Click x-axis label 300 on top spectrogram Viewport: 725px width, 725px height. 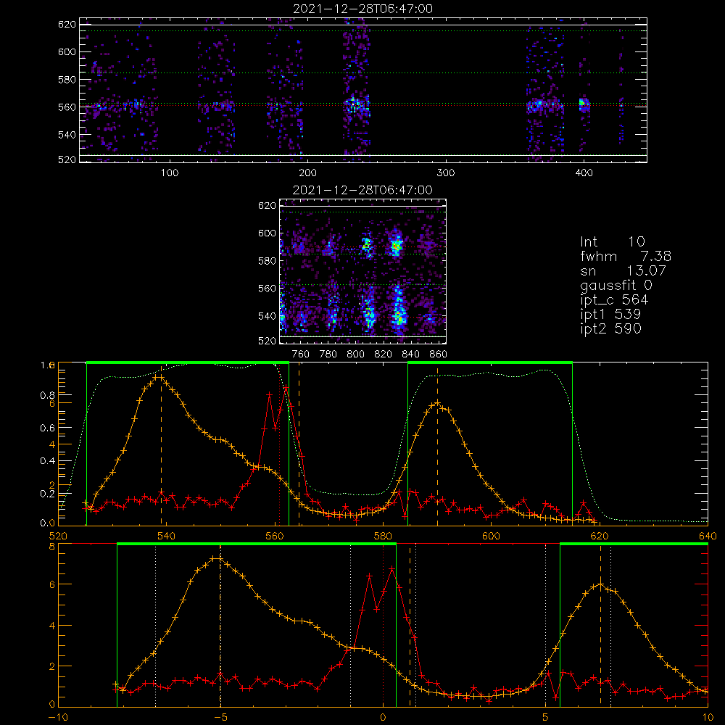click(x=446, y=173)
